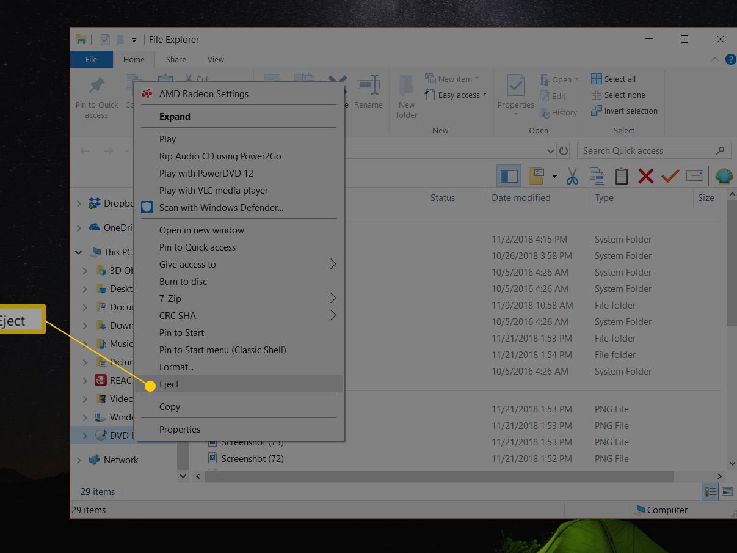Switch to details view in the status bar
The width and height of the screenshot is (737, 553).
click(x=710, y=491)
